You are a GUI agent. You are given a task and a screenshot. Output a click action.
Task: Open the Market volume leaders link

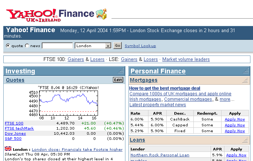[186, 59]
